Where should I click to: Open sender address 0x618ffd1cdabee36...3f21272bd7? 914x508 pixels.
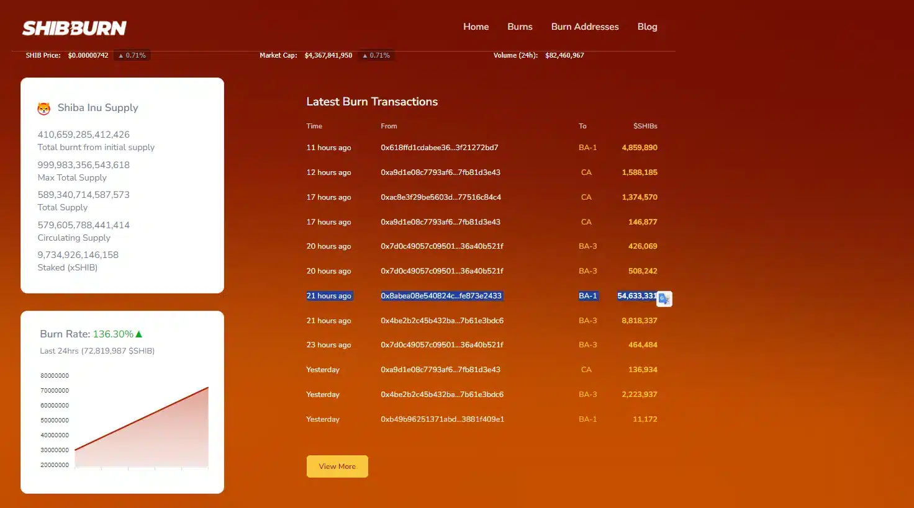pyautogui.click(x=440, y=148)
